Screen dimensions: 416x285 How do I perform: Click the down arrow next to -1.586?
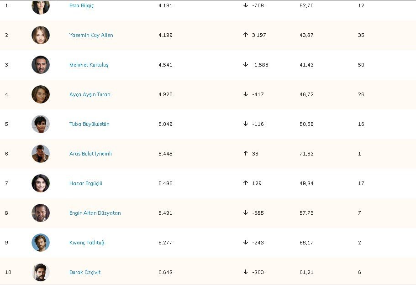[246, 65]
